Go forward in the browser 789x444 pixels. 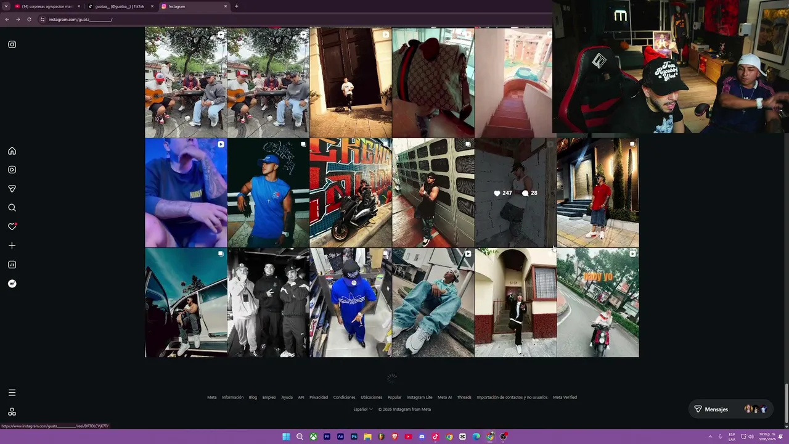[x=18, y=19]
